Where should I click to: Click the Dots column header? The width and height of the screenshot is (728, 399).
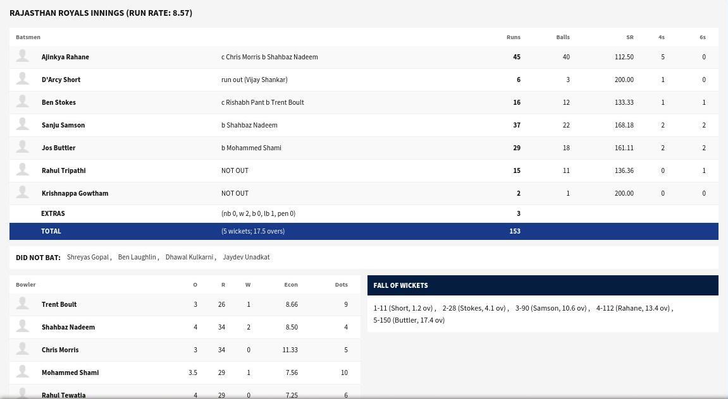[x=342, y=285]
